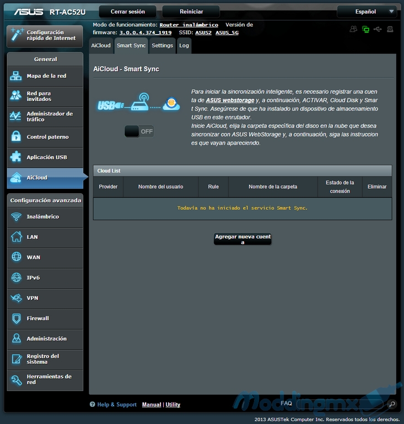Click the USB status icon in header
The height and width of the screenshot is (424, 404).
[378, 29]
